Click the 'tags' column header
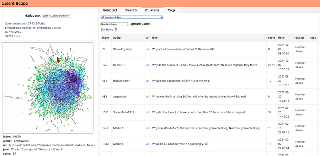 click(313, 38)
